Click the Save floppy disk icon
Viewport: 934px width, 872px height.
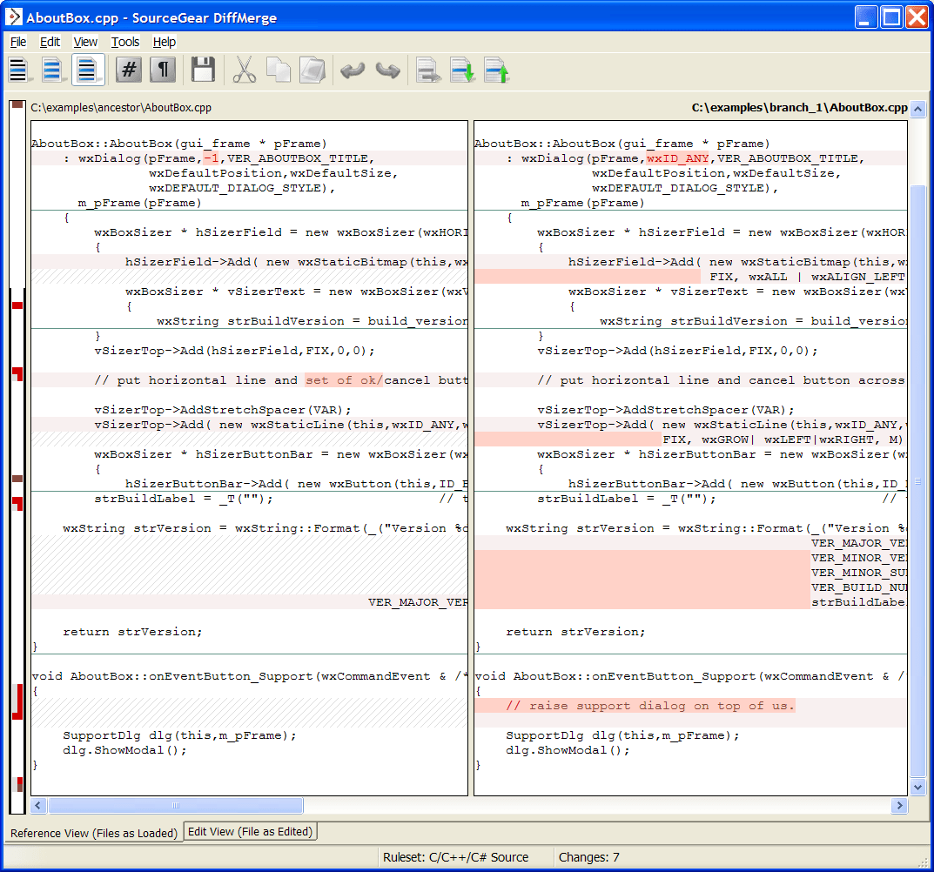(x=203, y=70)
